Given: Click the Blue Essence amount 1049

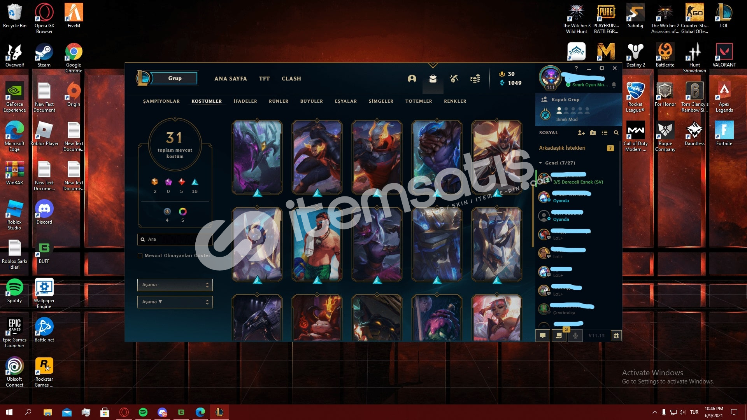Looking at the screenshot, I should pos(510,83).
